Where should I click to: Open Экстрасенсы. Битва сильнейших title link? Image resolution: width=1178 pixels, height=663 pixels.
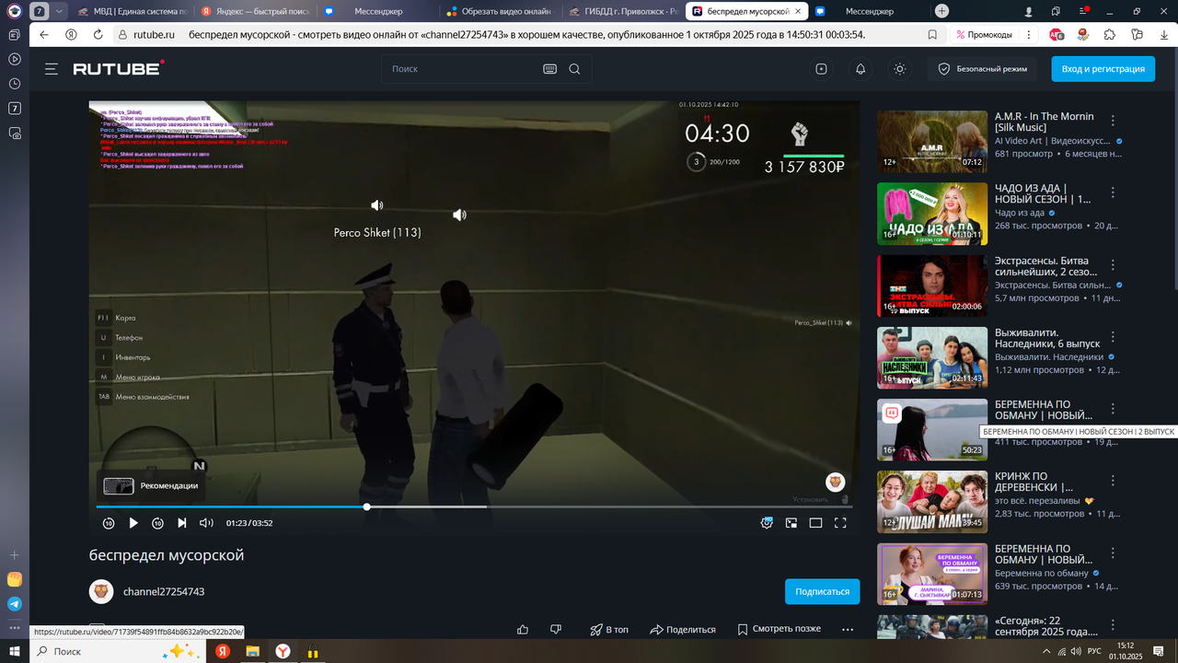click(x=1045, y=265)
